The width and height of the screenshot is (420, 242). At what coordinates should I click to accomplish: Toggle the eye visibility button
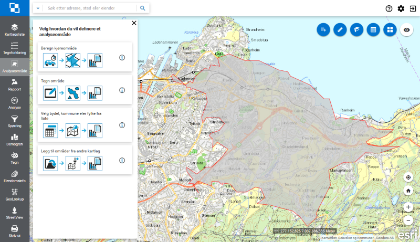406,29
